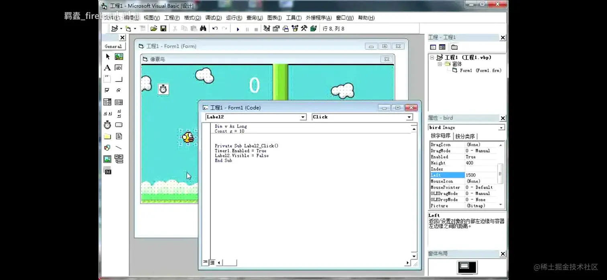Image resolution: width=607 pixels, height=280 pixels.
Task: Select the ComboBox control tool
Action: pos(107,102)
